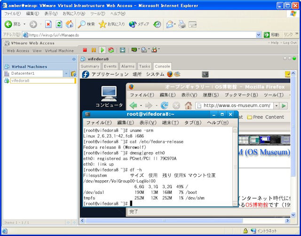Click the OS博物館 red link

point(257,205)
